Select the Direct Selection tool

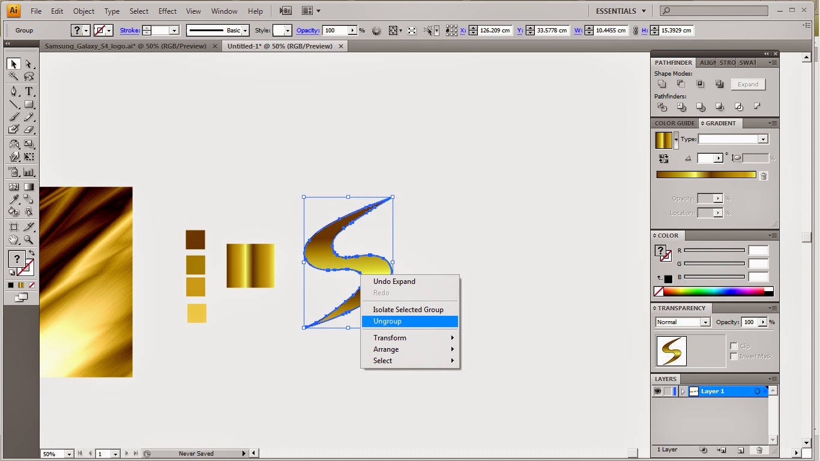28,64
